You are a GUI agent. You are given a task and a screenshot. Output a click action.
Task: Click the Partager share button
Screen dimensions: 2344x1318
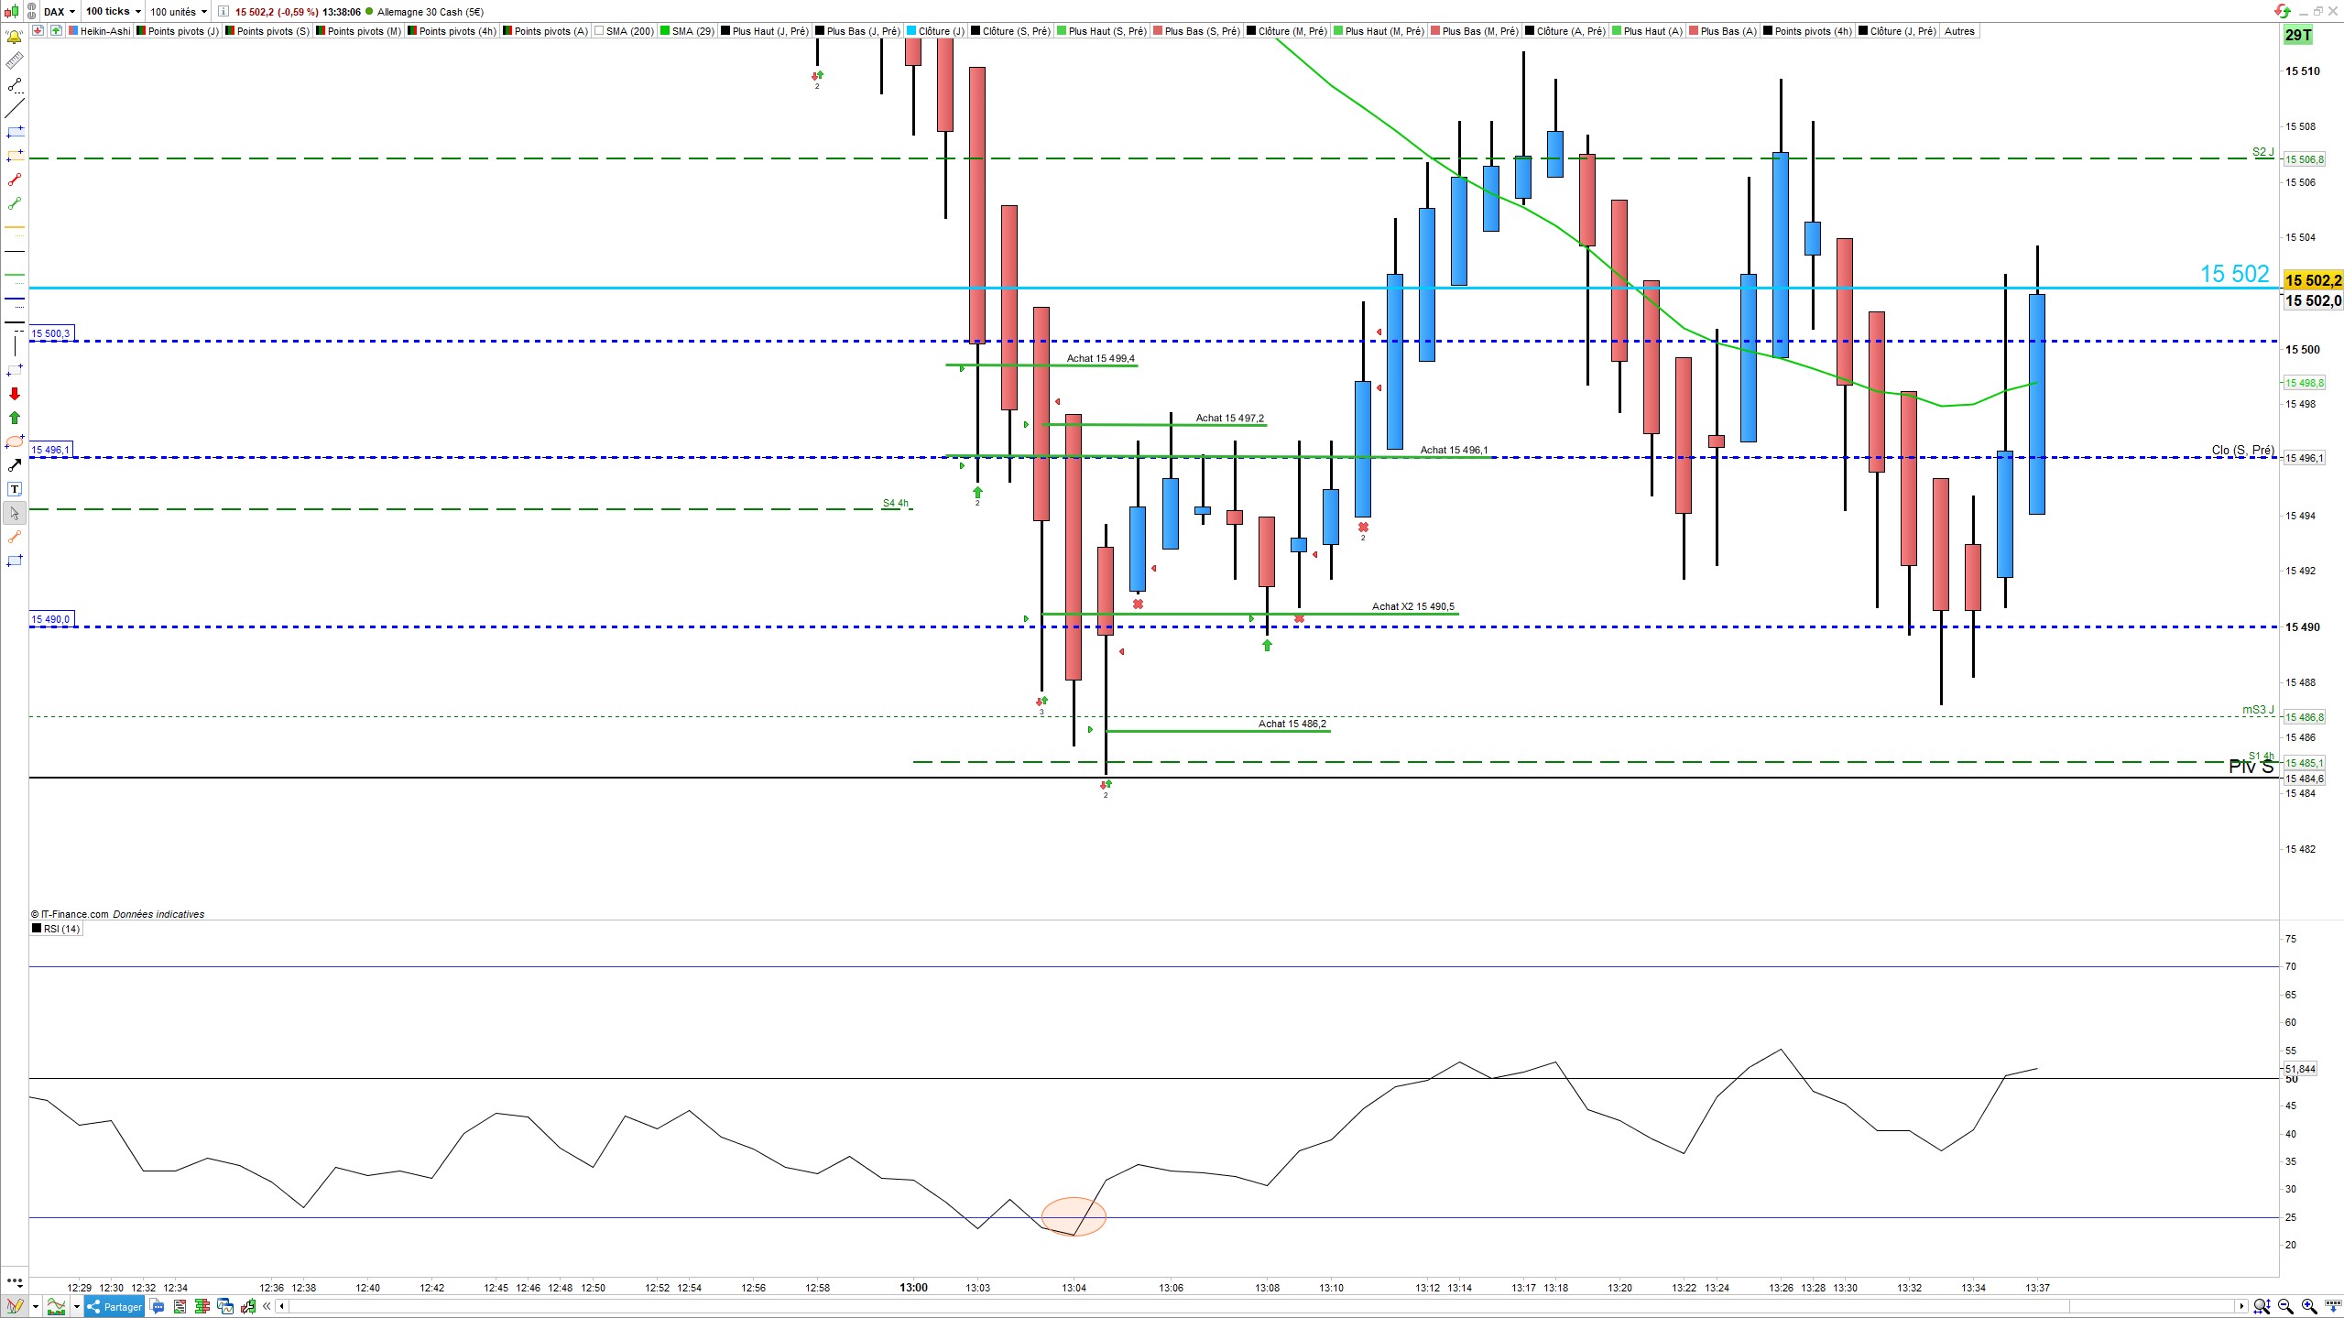pyautogui.click(x=114, y=1306)
